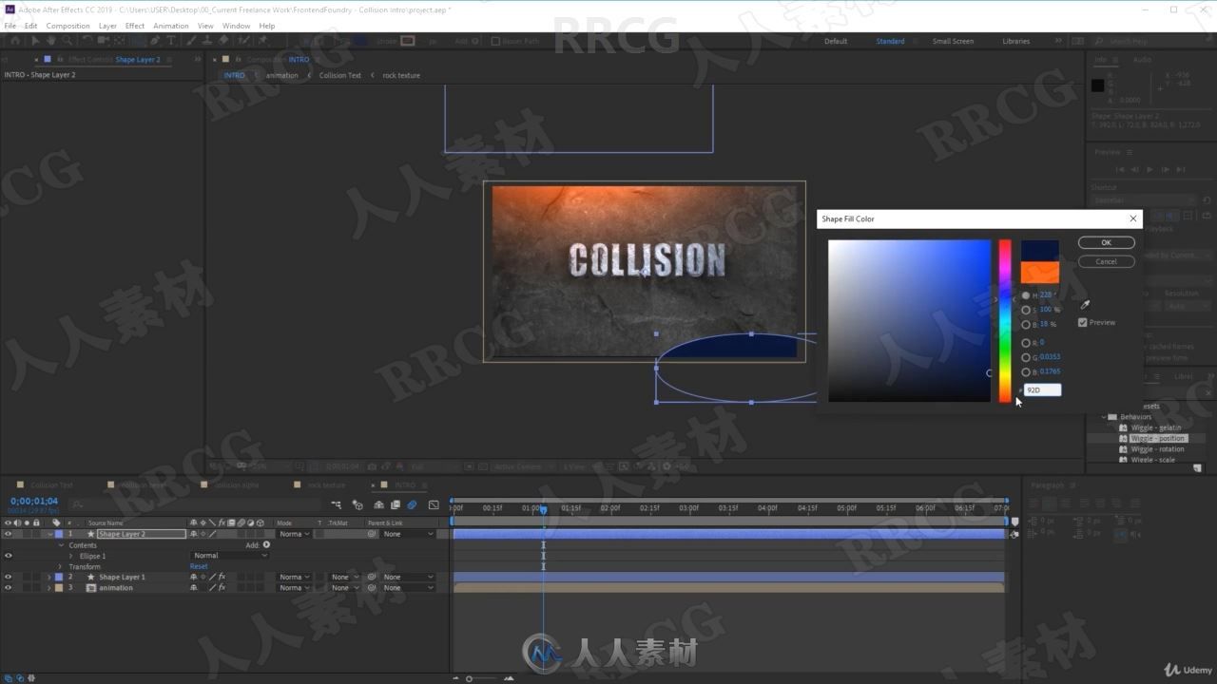Open Shape Layer 1 parent None dropdown
This screenshot has width=1217, height=684.
coord(408,577)
